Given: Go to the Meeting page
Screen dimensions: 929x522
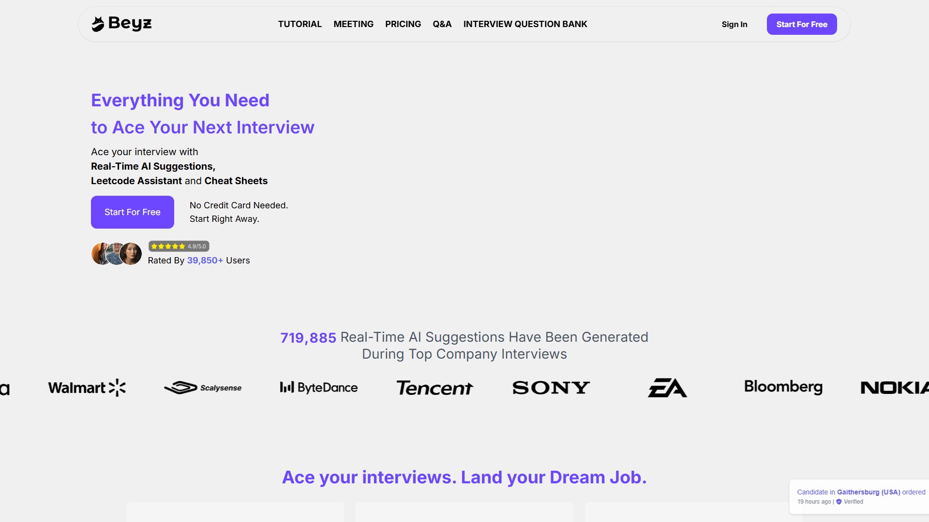Looking at the screenshot, I should point(353,24).
